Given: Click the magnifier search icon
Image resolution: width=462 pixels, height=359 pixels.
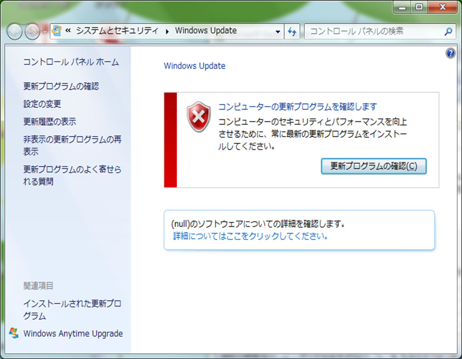Looking at the screenshot, I should coord(448,31).
